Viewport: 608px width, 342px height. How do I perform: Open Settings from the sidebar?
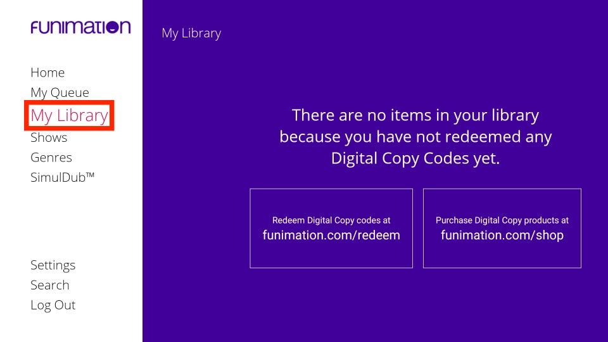53,265
